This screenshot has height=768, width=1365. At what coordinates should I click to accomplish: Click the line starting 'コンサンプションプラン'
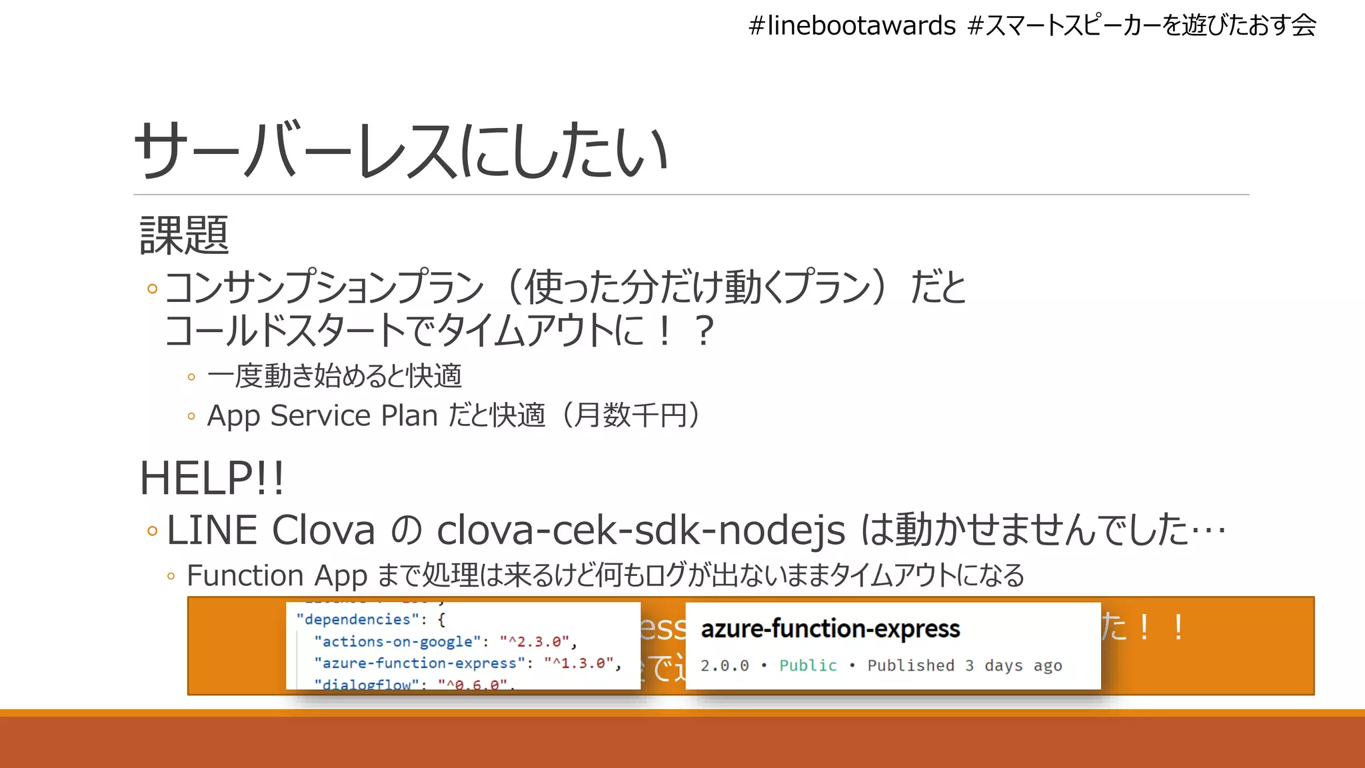[x=565, y=287]
